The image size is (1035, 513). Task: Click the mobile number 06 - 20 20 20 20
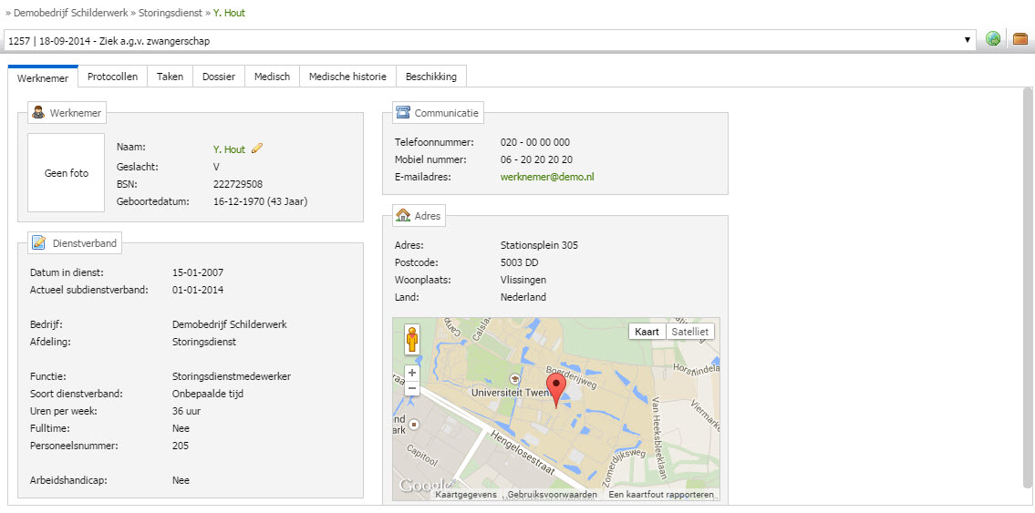click(x=536, y=159)
